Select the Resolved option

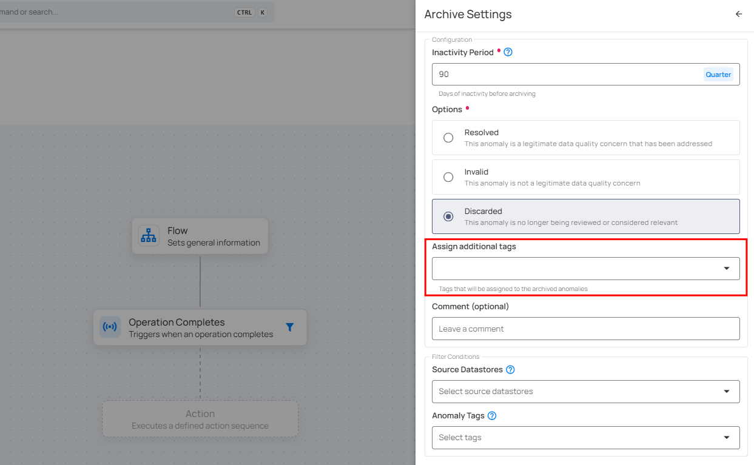(448, 138)
